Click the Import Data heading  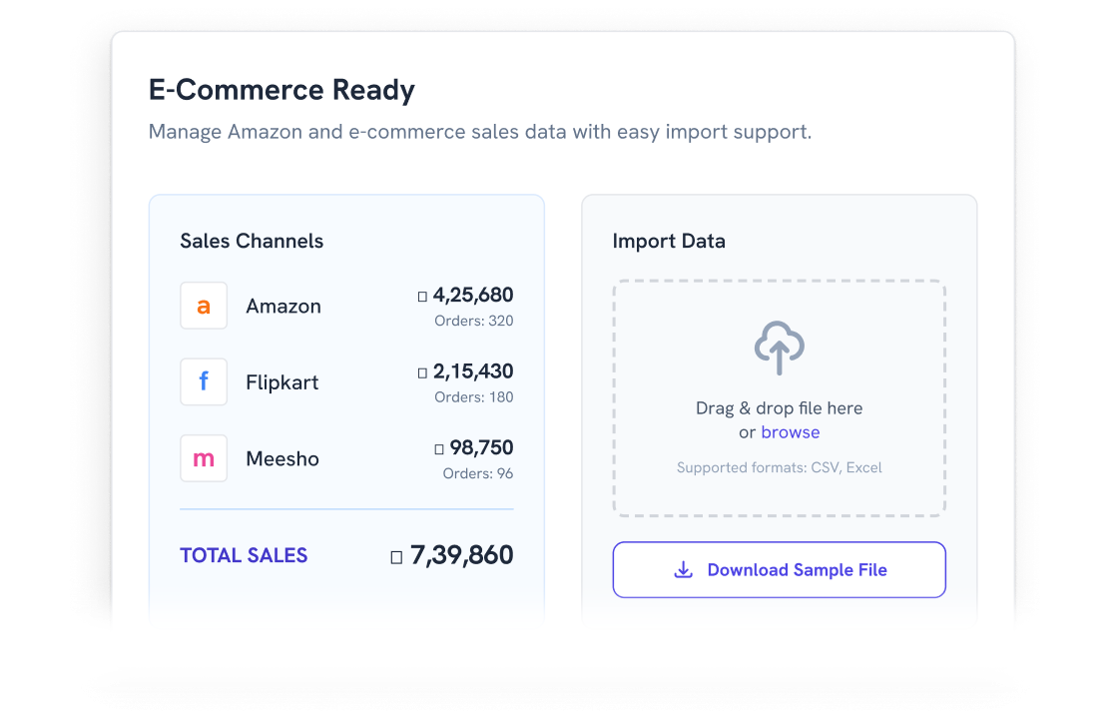[669, 242]
